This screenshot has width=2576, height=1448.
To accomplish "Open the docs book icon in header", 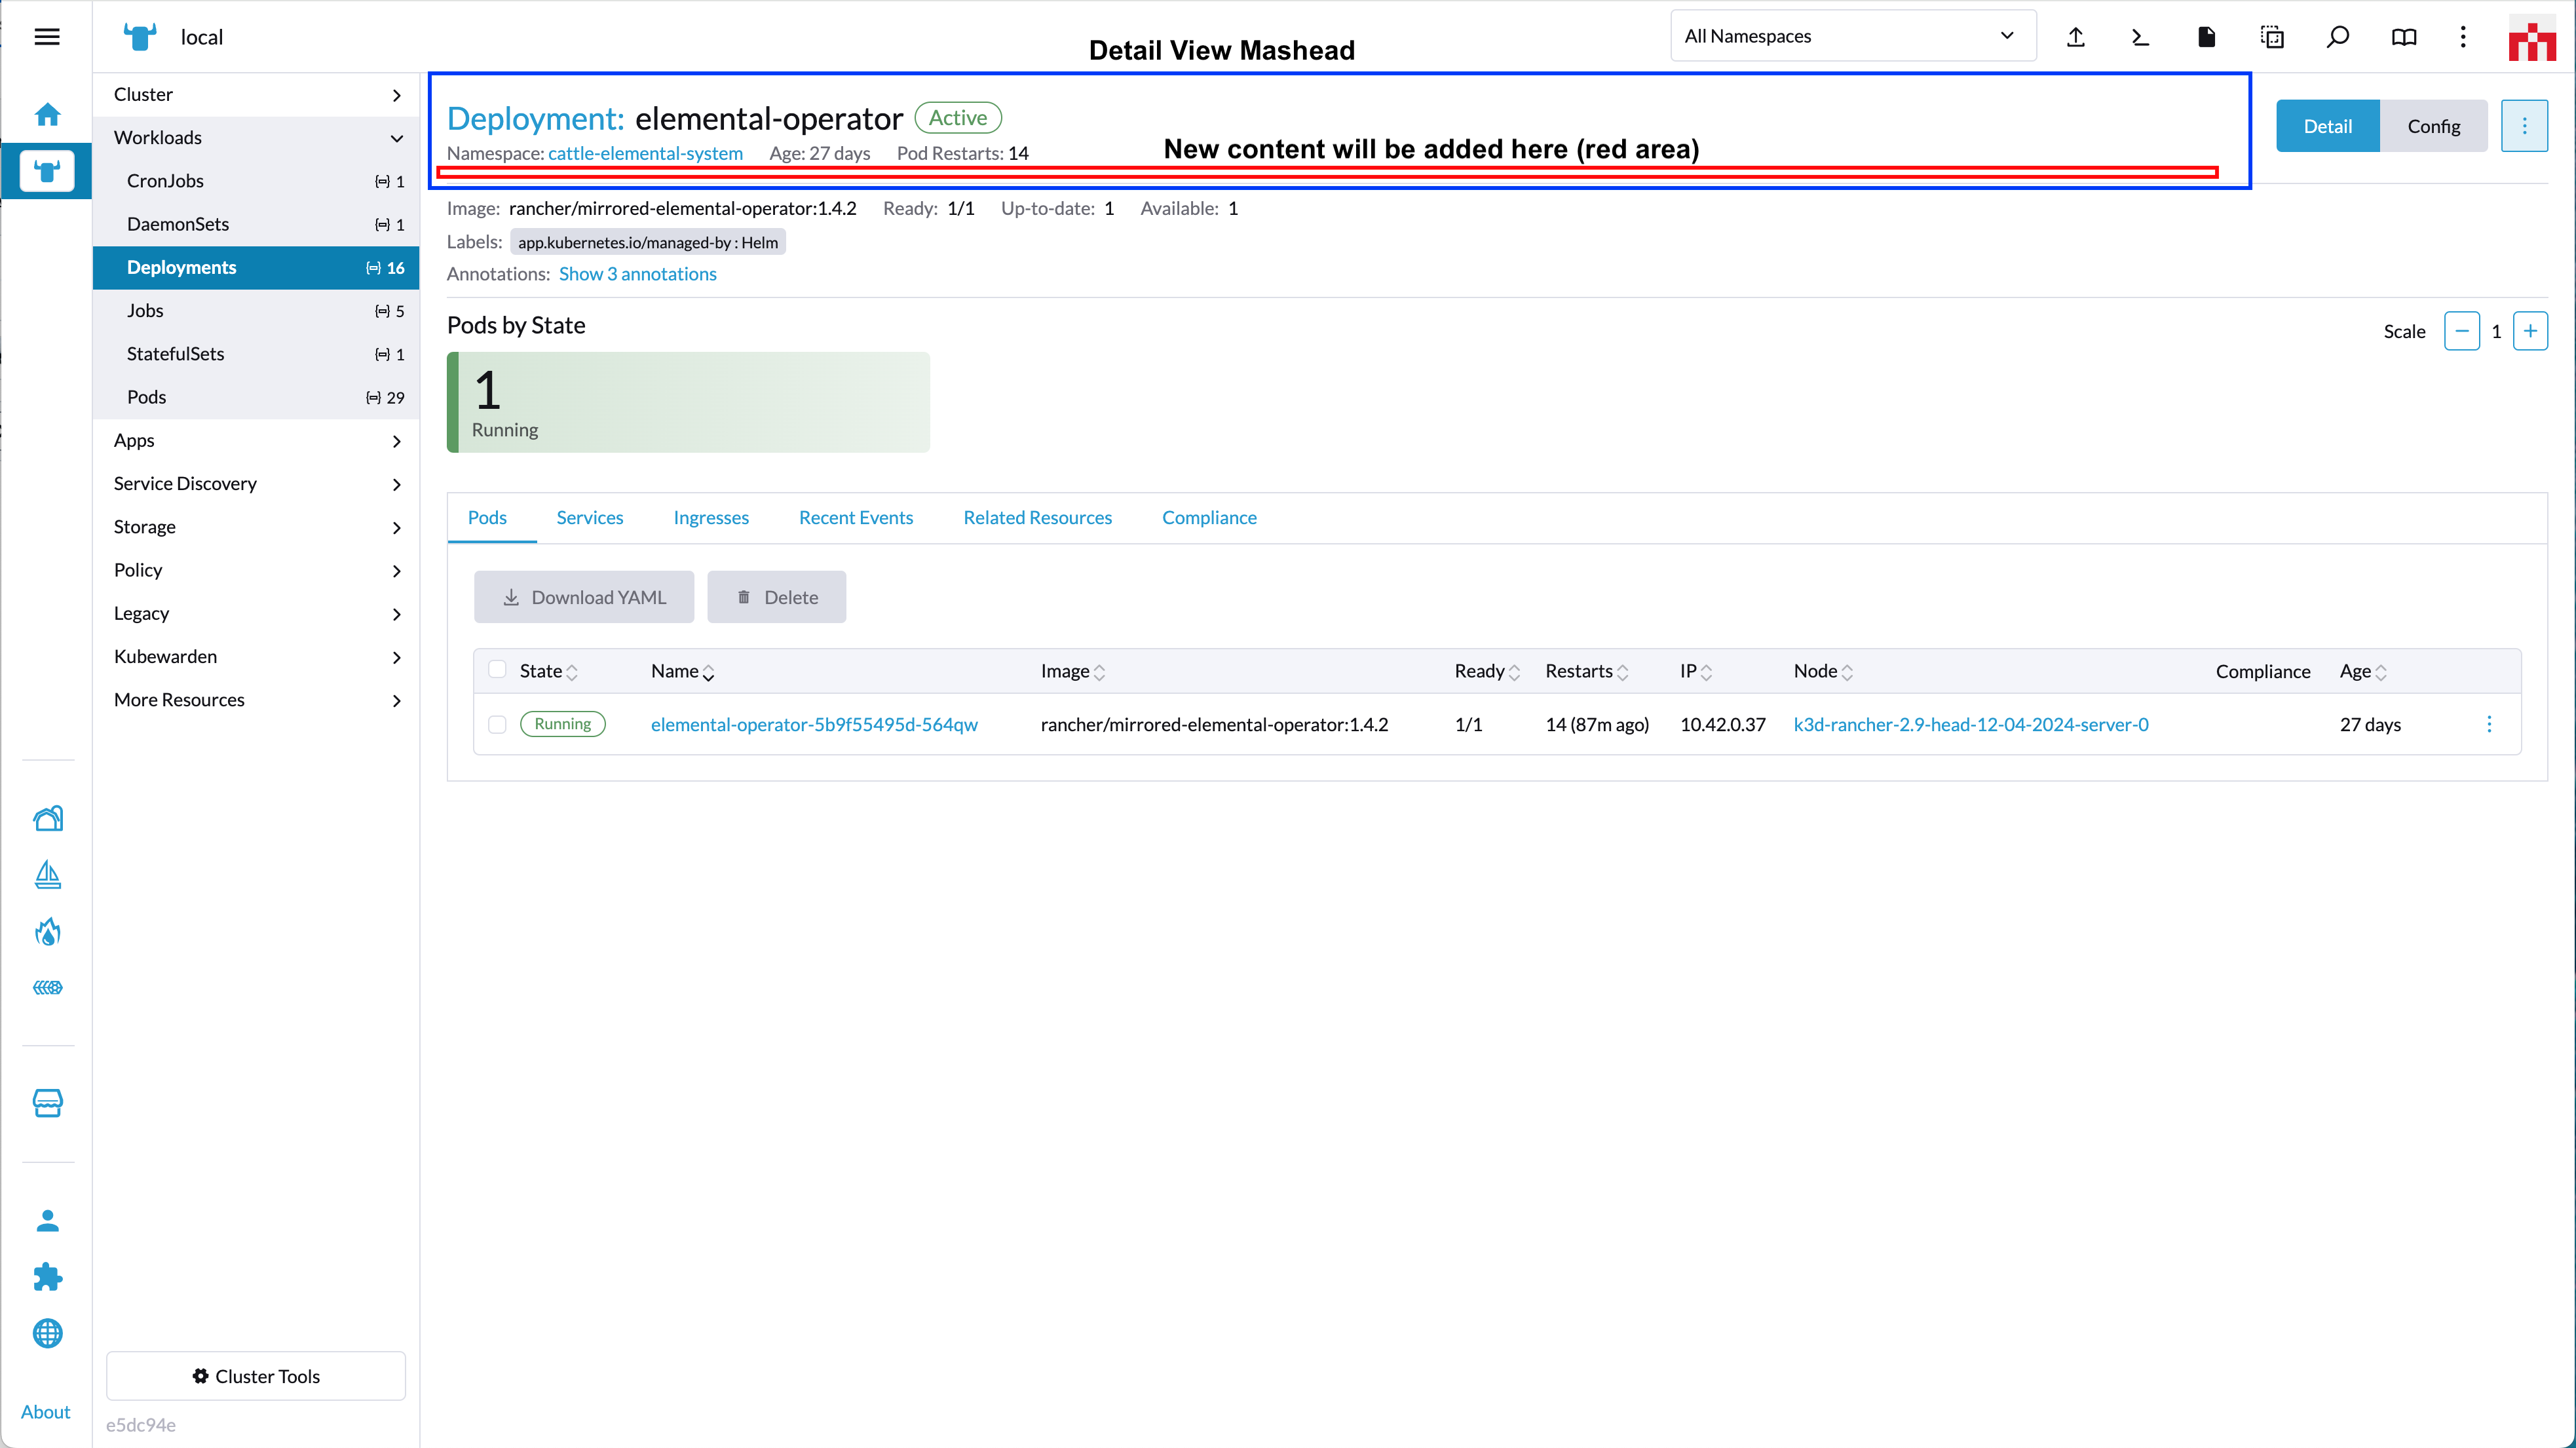I will point(2404,37).
